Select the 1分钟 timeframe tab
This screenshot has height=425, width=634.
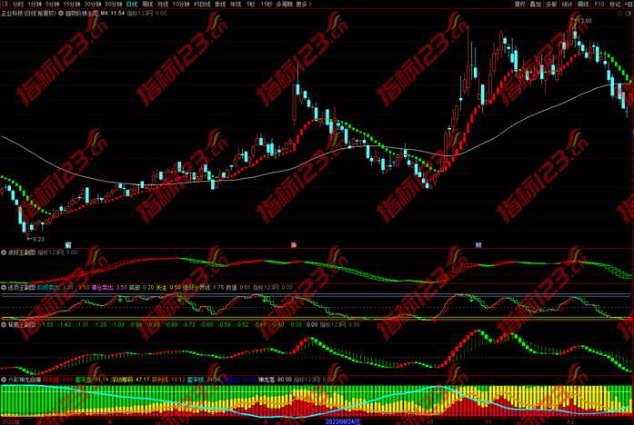click(x=35, y=4)
